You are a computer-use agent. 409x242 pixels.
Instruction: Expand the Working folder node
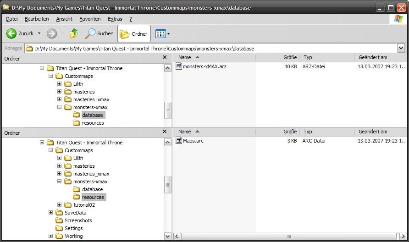coord(50,236)
